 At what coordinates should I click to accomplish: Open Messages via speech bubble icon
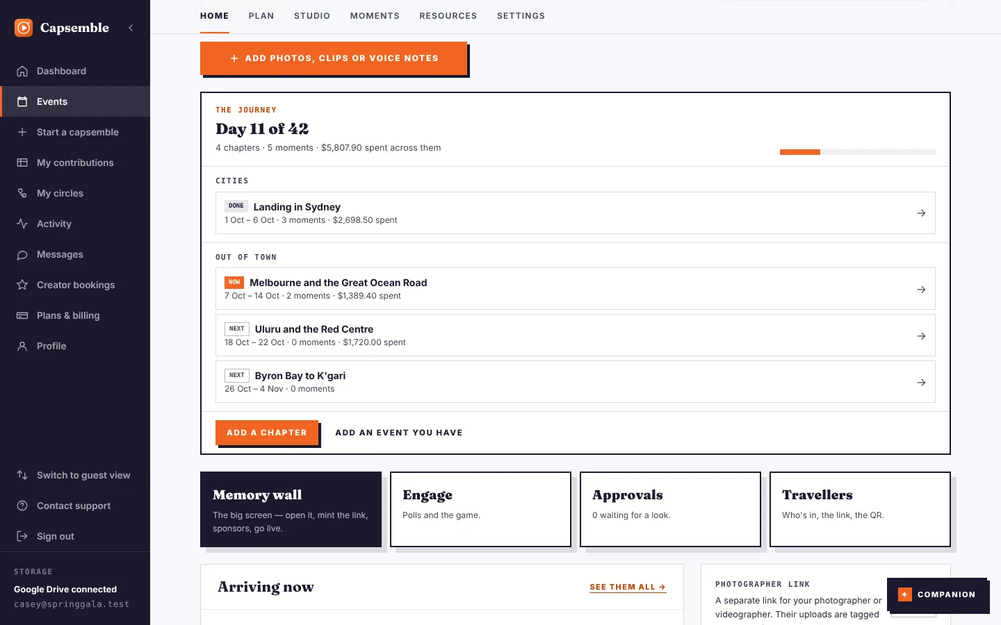click(x=22, y=254)
